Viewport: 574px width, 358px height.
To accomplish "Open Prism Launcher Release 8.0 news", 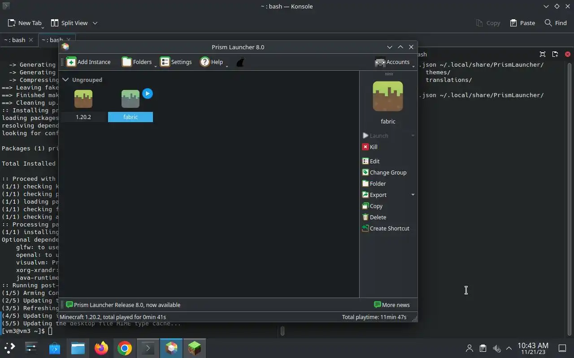I will pyautogui.click(x=123, y=305).
